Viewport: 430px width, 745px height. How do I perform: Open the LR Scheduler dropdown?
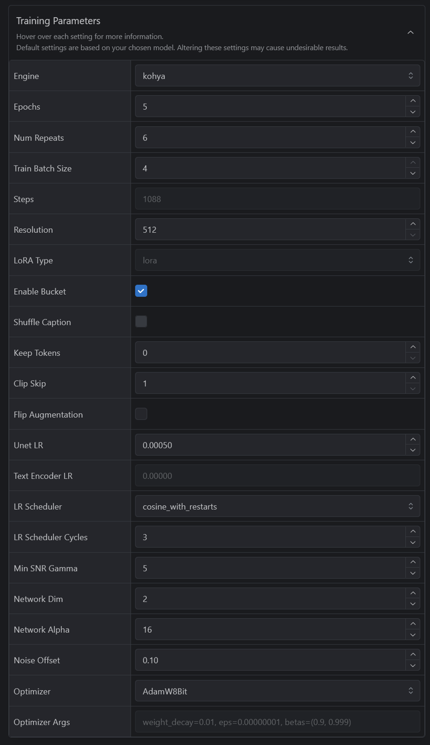277,506
